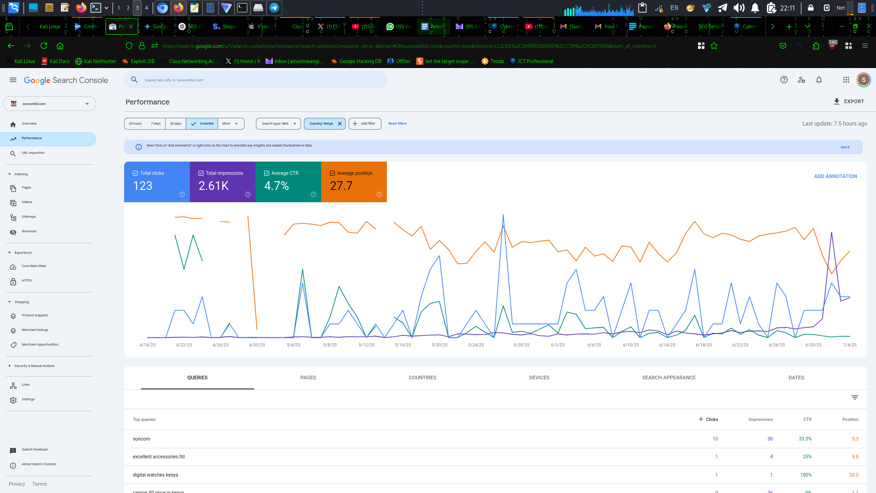Click the Export button
Image resolution: width=876 pixels, height=493 pixels.
click(849, 101)
